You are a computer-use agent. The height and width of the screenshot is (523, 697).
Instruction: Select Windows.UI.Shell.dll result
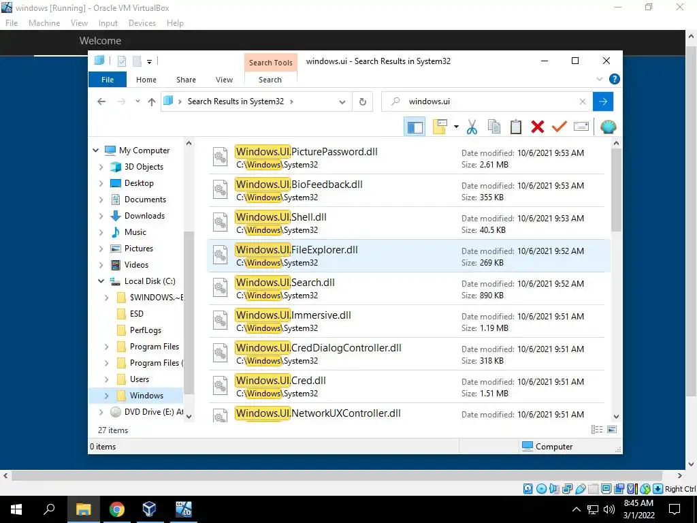click(x=408, y=223)
